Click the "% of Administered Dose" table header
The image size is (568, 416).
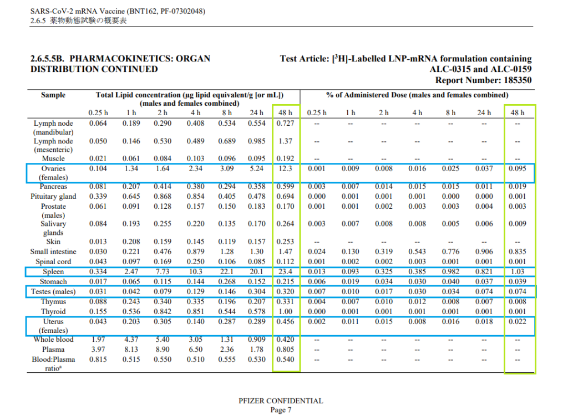417,95
